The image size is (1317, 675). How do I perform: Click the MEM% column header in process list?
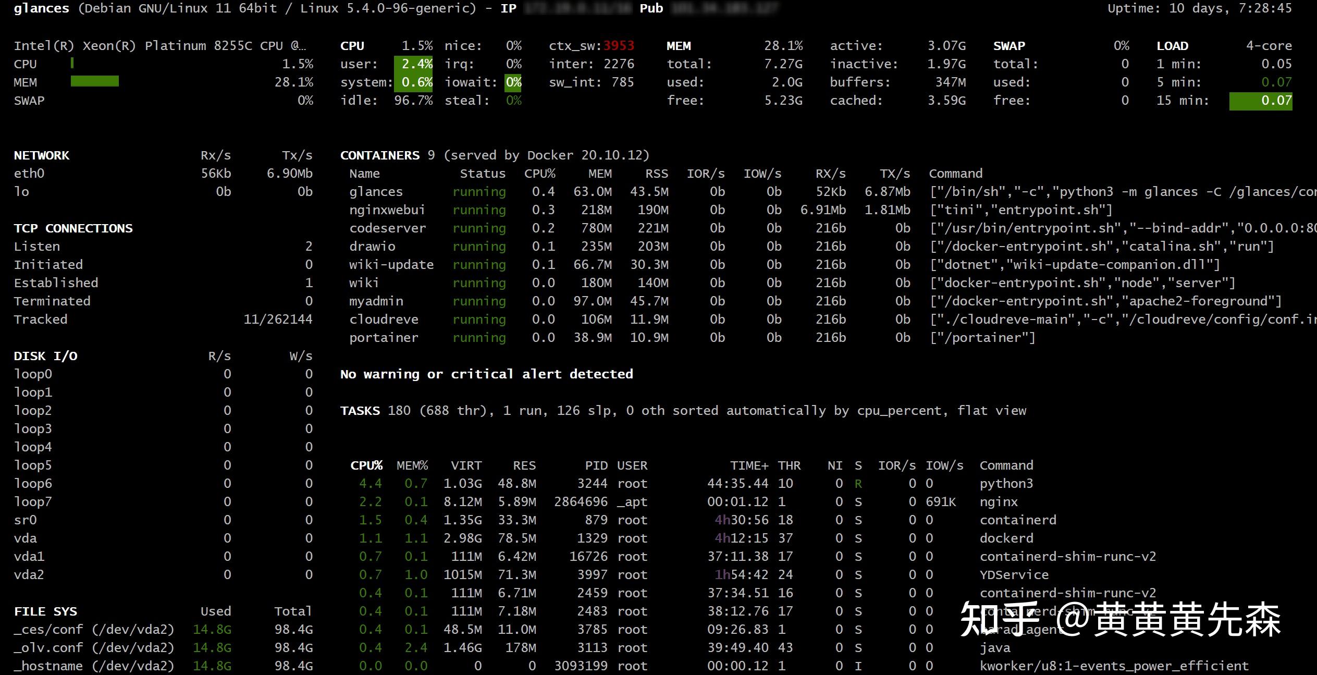(x=412, y=465)
